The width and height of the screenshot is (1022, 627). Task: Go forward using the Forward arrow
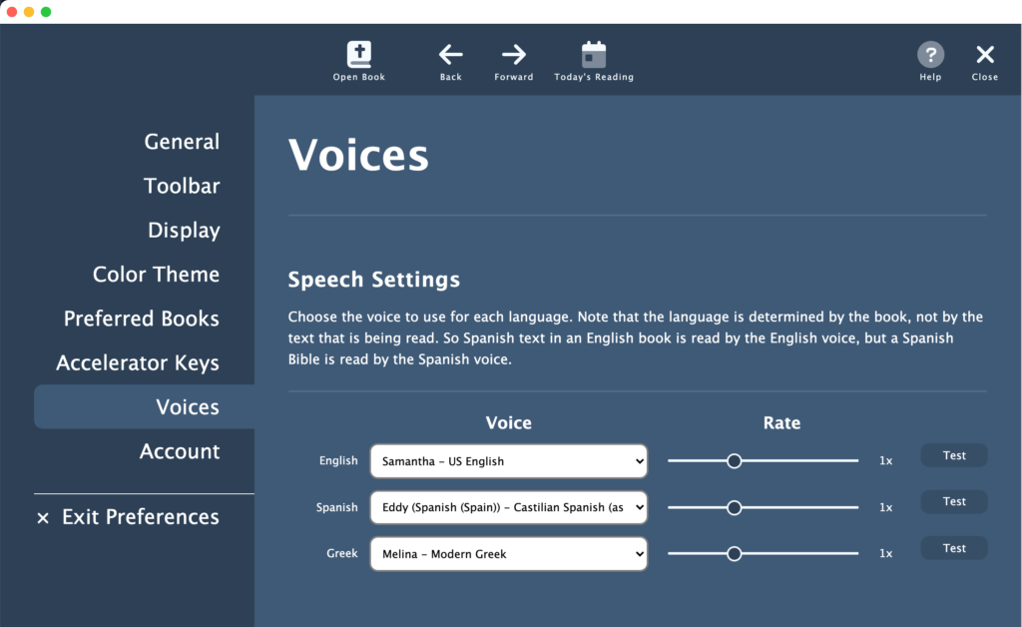coord(514,55)
